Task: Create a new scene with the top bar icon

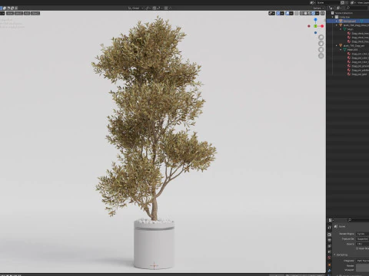Action: 342,2
